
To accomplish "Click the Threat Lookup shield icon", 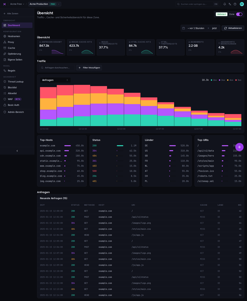I will click(x=5, y=82).
